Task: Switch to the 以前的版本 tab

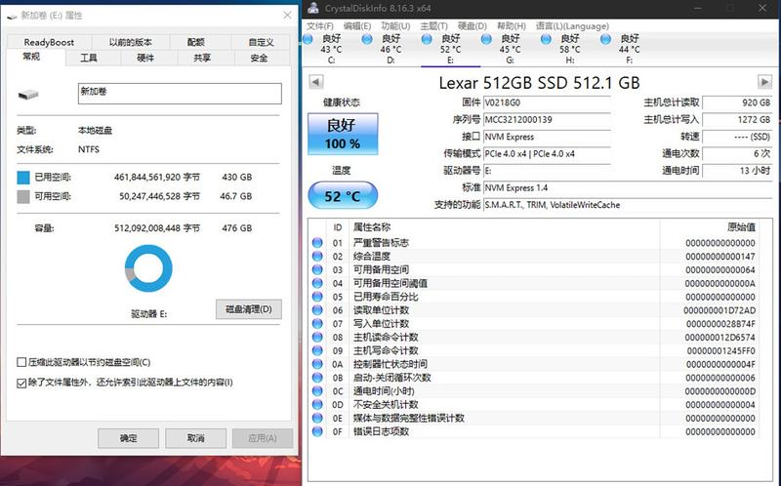Action: tap(130, 42)
